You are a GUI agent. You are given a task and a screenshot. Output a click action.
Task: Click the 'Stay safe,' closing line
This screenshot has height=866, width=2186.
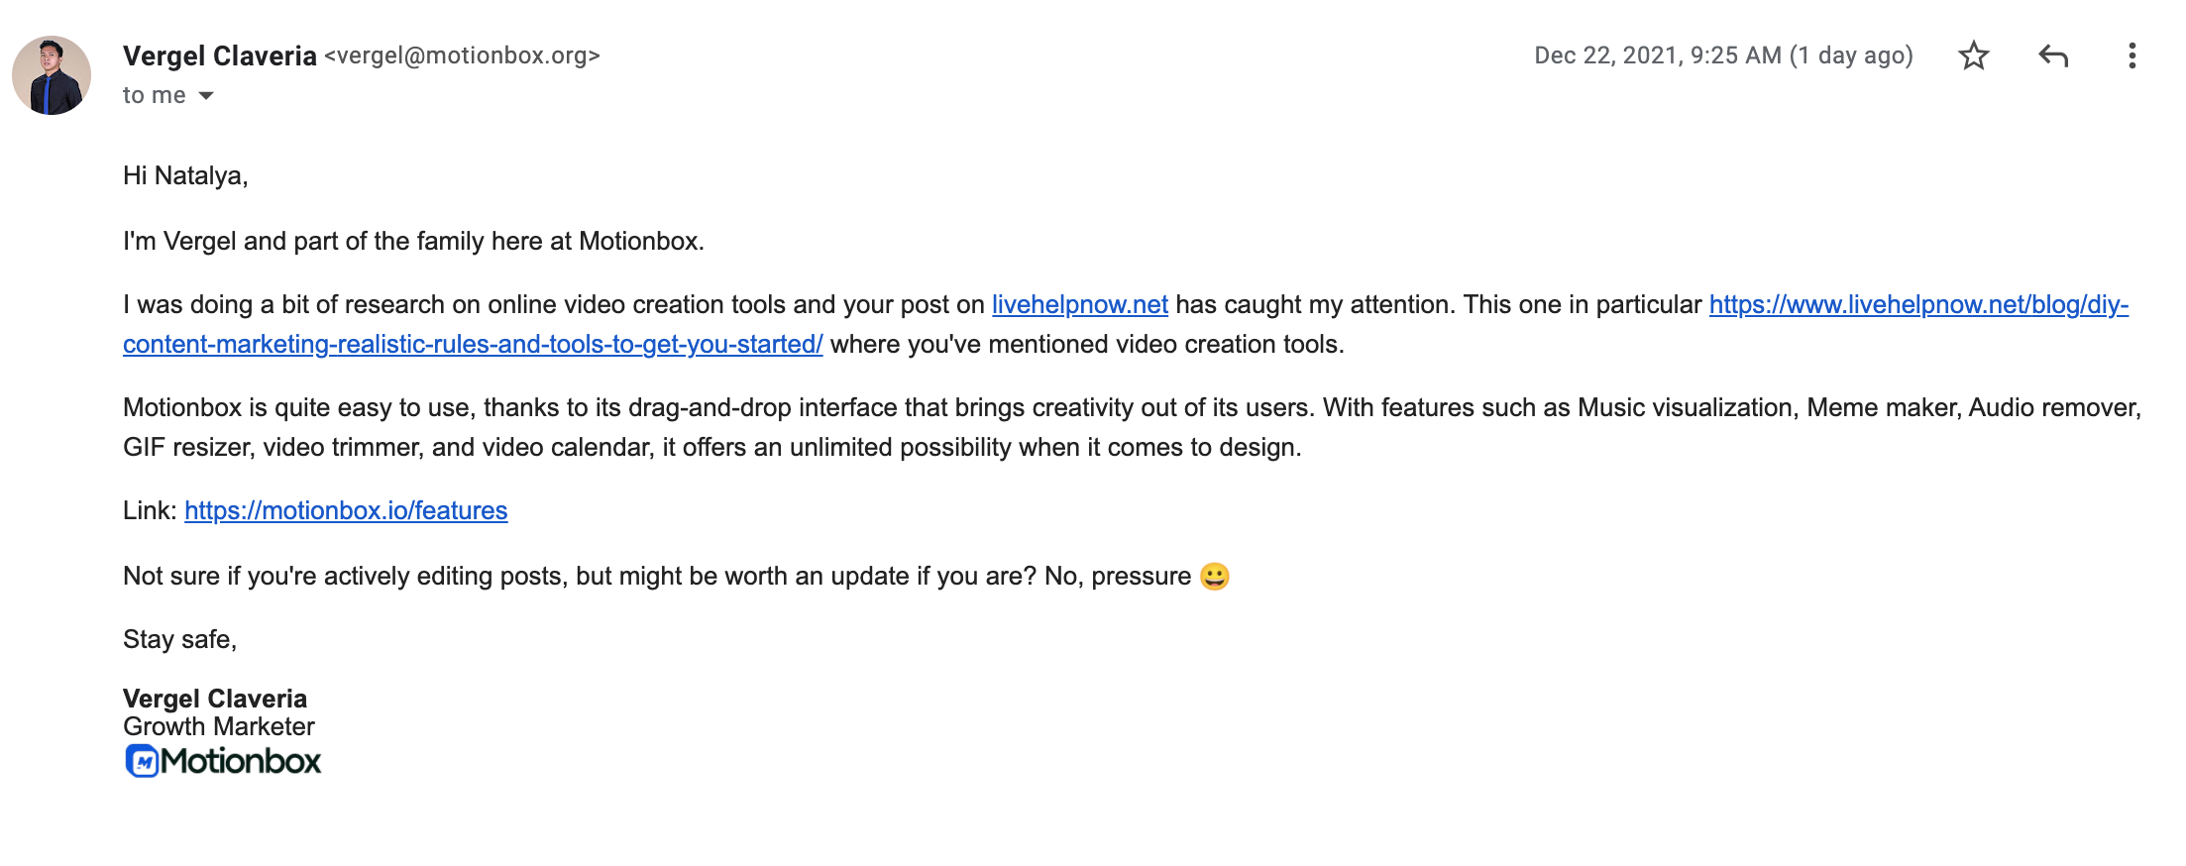(180, 639)
